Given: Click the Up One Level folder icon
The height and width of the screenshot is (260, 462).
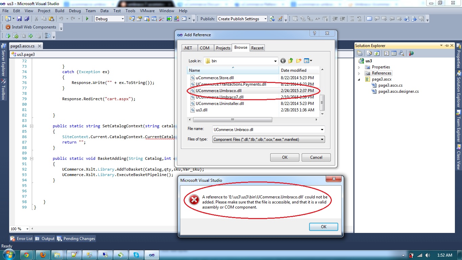Looking at the screenshot, I should pos(291,61).
